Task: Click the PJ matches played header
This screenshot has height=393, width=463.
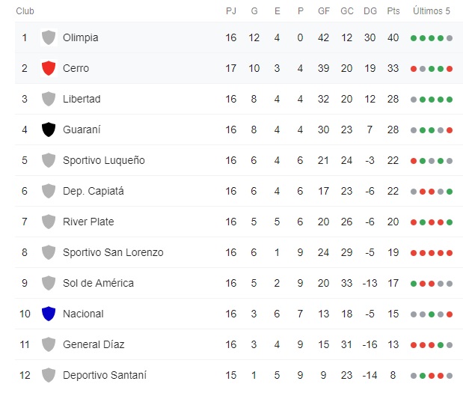Action: point(231,11)
